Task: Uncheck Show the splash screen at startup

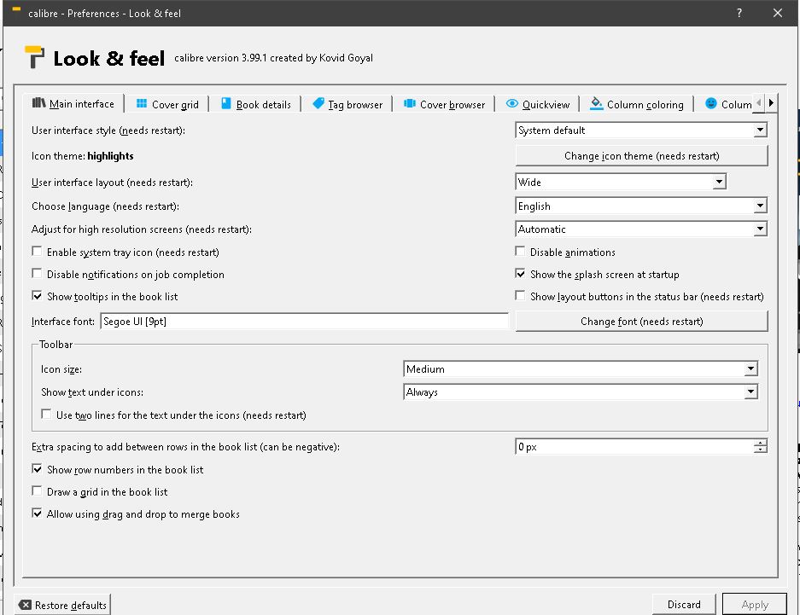Action: (520, 274)
